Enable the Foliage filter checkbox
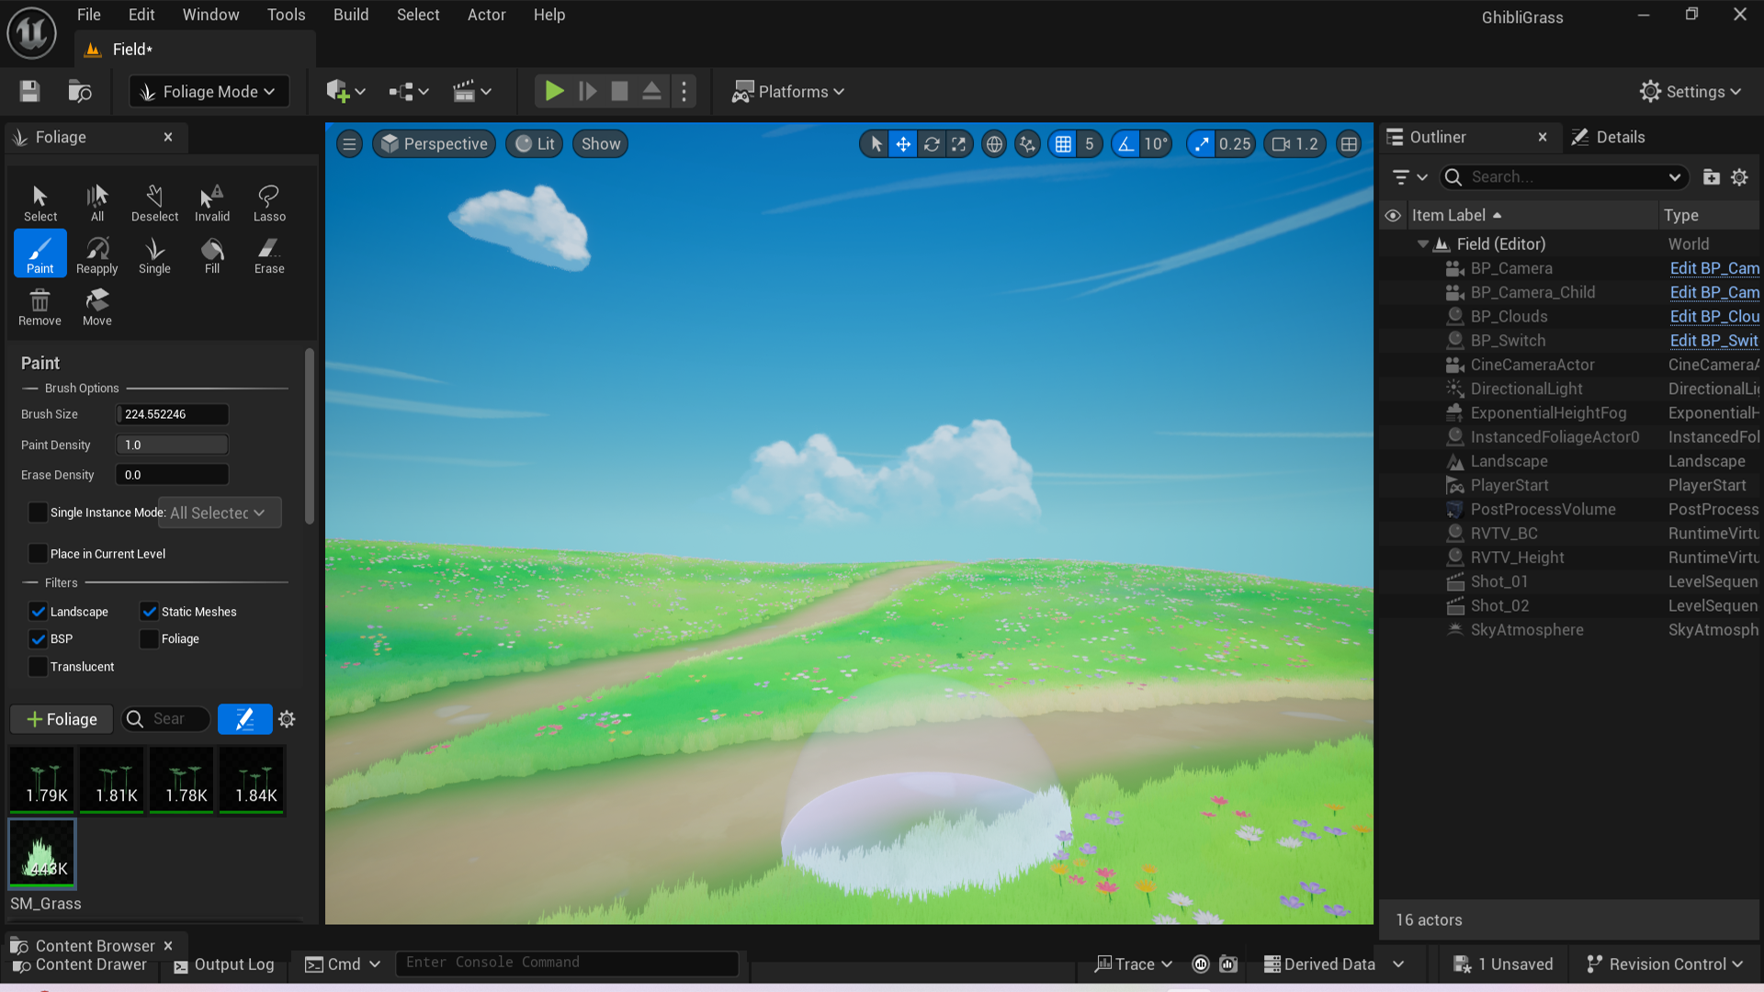This screenshot has width=1764, height=992. point(148,638)
